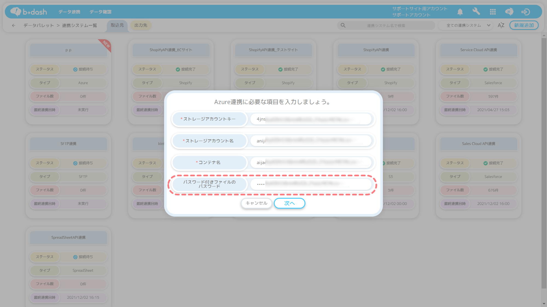Focus the パスワード付きファイルのパスワード field
The height and width of the screenshot is (307, 547).
[x=311, y=184]
